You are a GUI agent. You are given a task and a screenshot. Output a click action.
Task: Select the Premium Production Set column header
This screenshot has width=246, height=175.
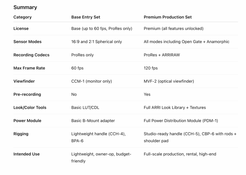(x=168, y=17)
